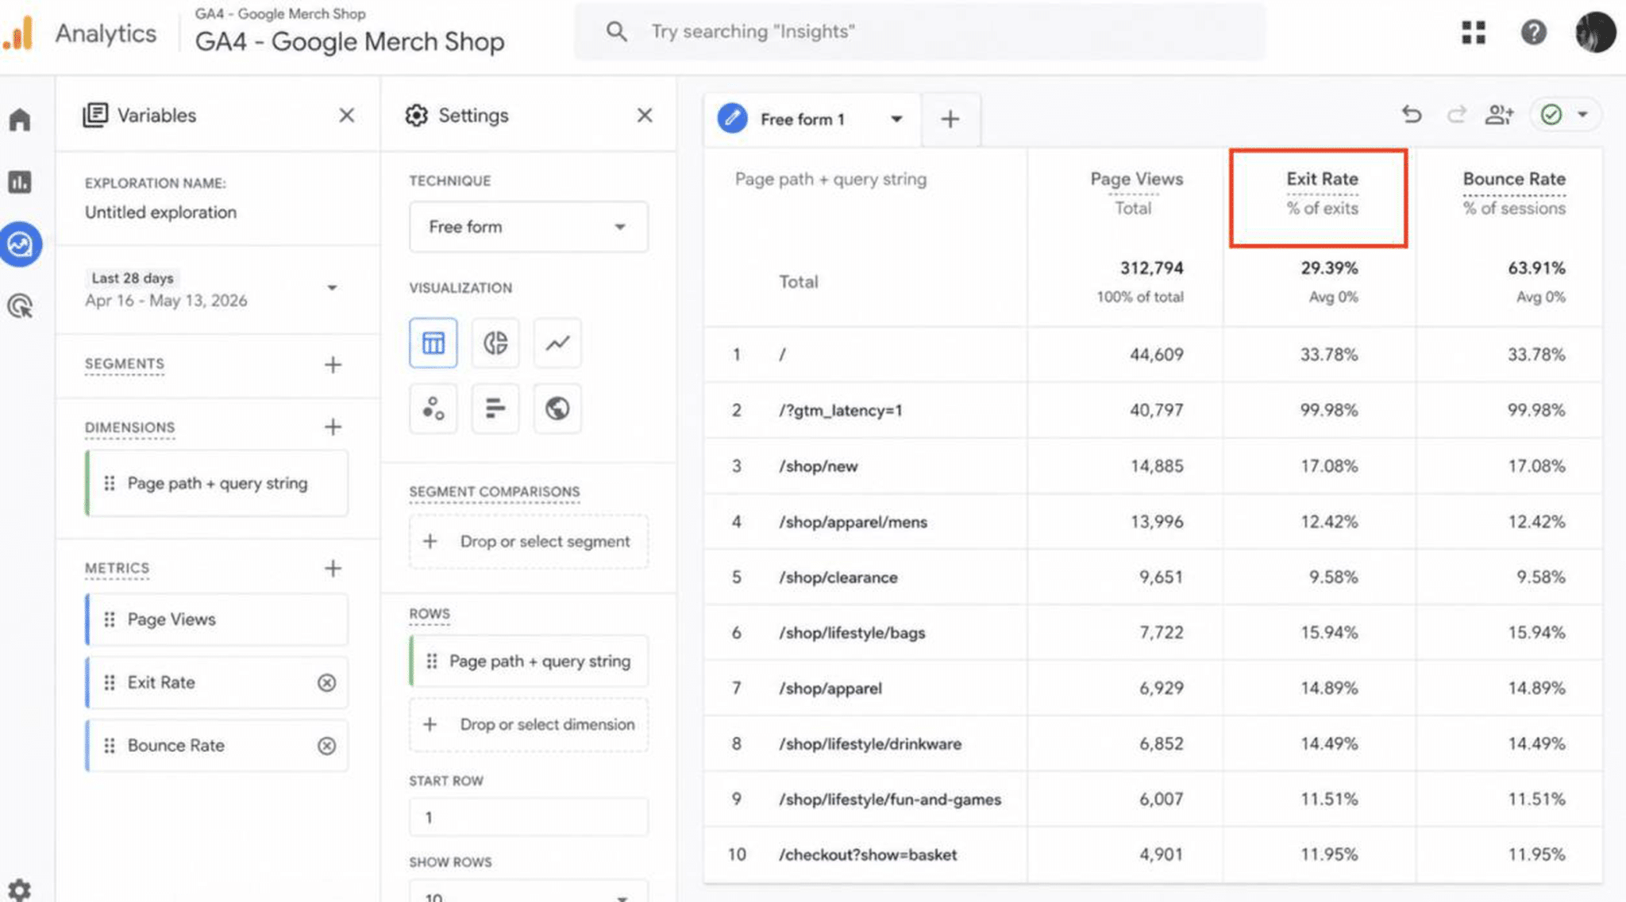Remove the Exit Rate metric

[326, 682]
